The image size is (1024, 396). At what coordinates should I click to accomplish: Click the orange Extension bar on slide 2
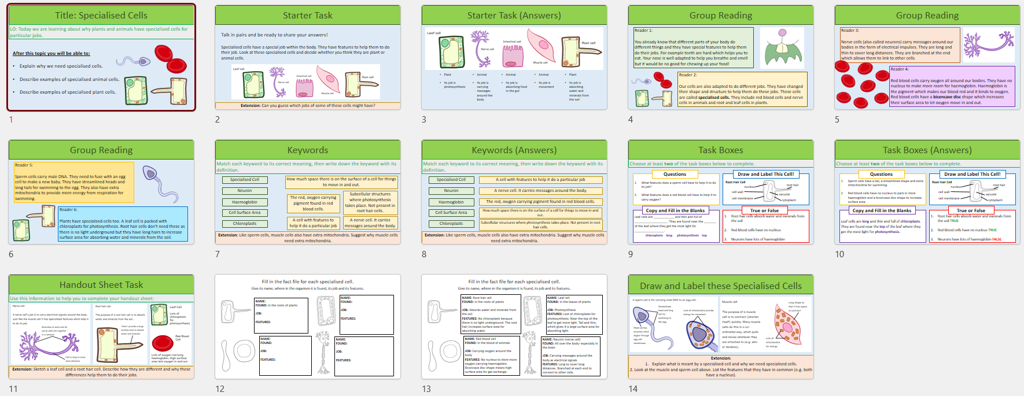point(307,106)
